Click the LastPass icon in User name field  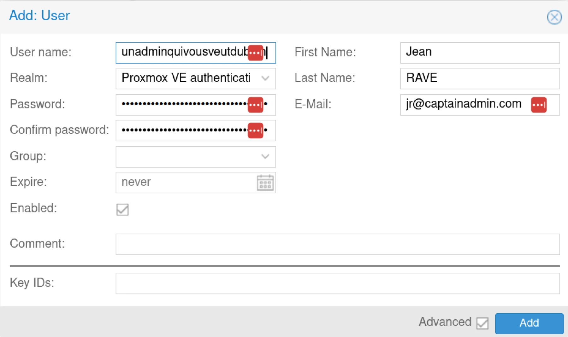[256, 53]
